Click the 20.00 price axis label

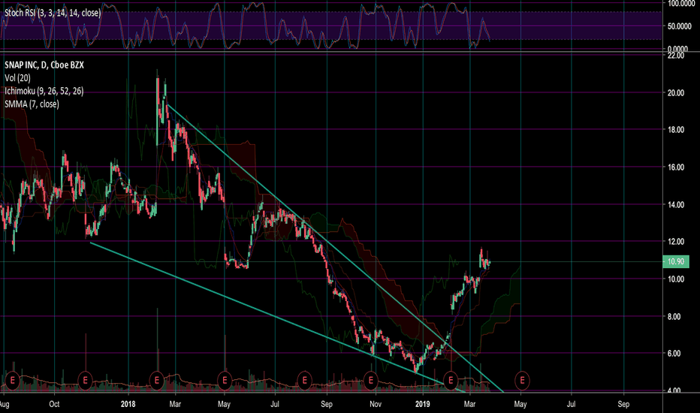pyautogui.click(x=676, y=93)
